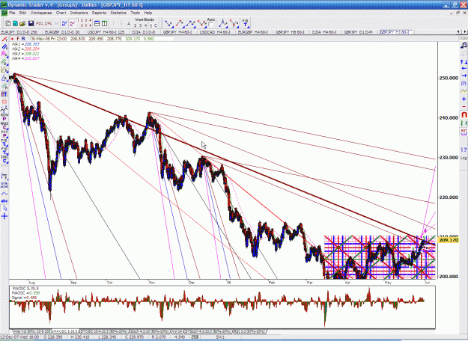Screen dimensions: 468x341
Task: Select the blue angle tool
Action: pyautogui.click(x=4, y=78)
